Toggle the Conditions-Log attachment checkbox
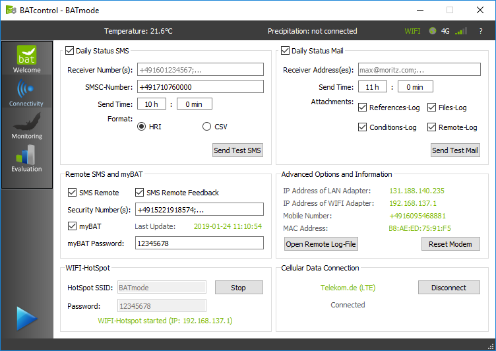The width and height of the screenshot is (496, 351). click(x=362, y=127)
